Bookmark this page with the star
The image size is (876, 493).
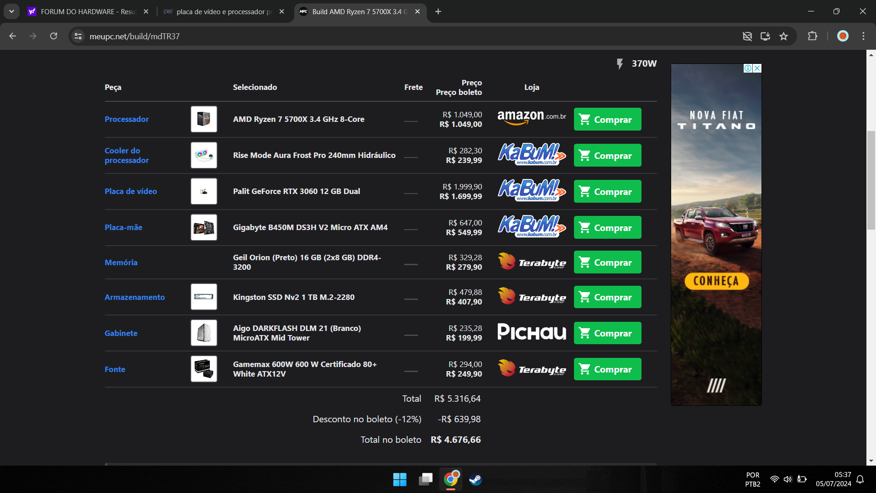pos(784,36)
